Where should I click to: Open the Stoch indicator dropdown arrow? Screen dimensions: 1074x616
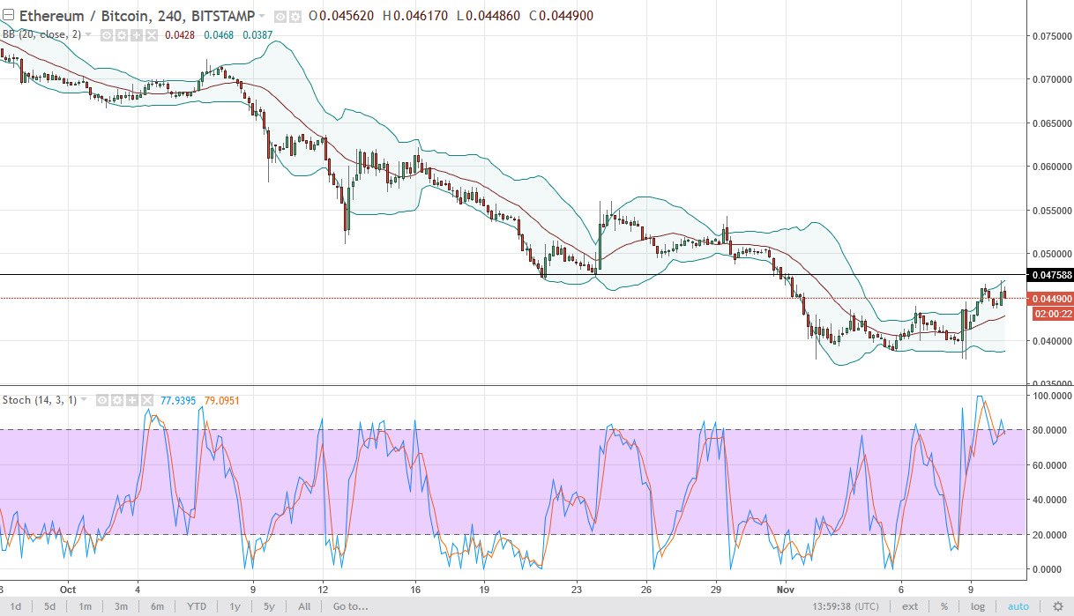tap(84, 399)
